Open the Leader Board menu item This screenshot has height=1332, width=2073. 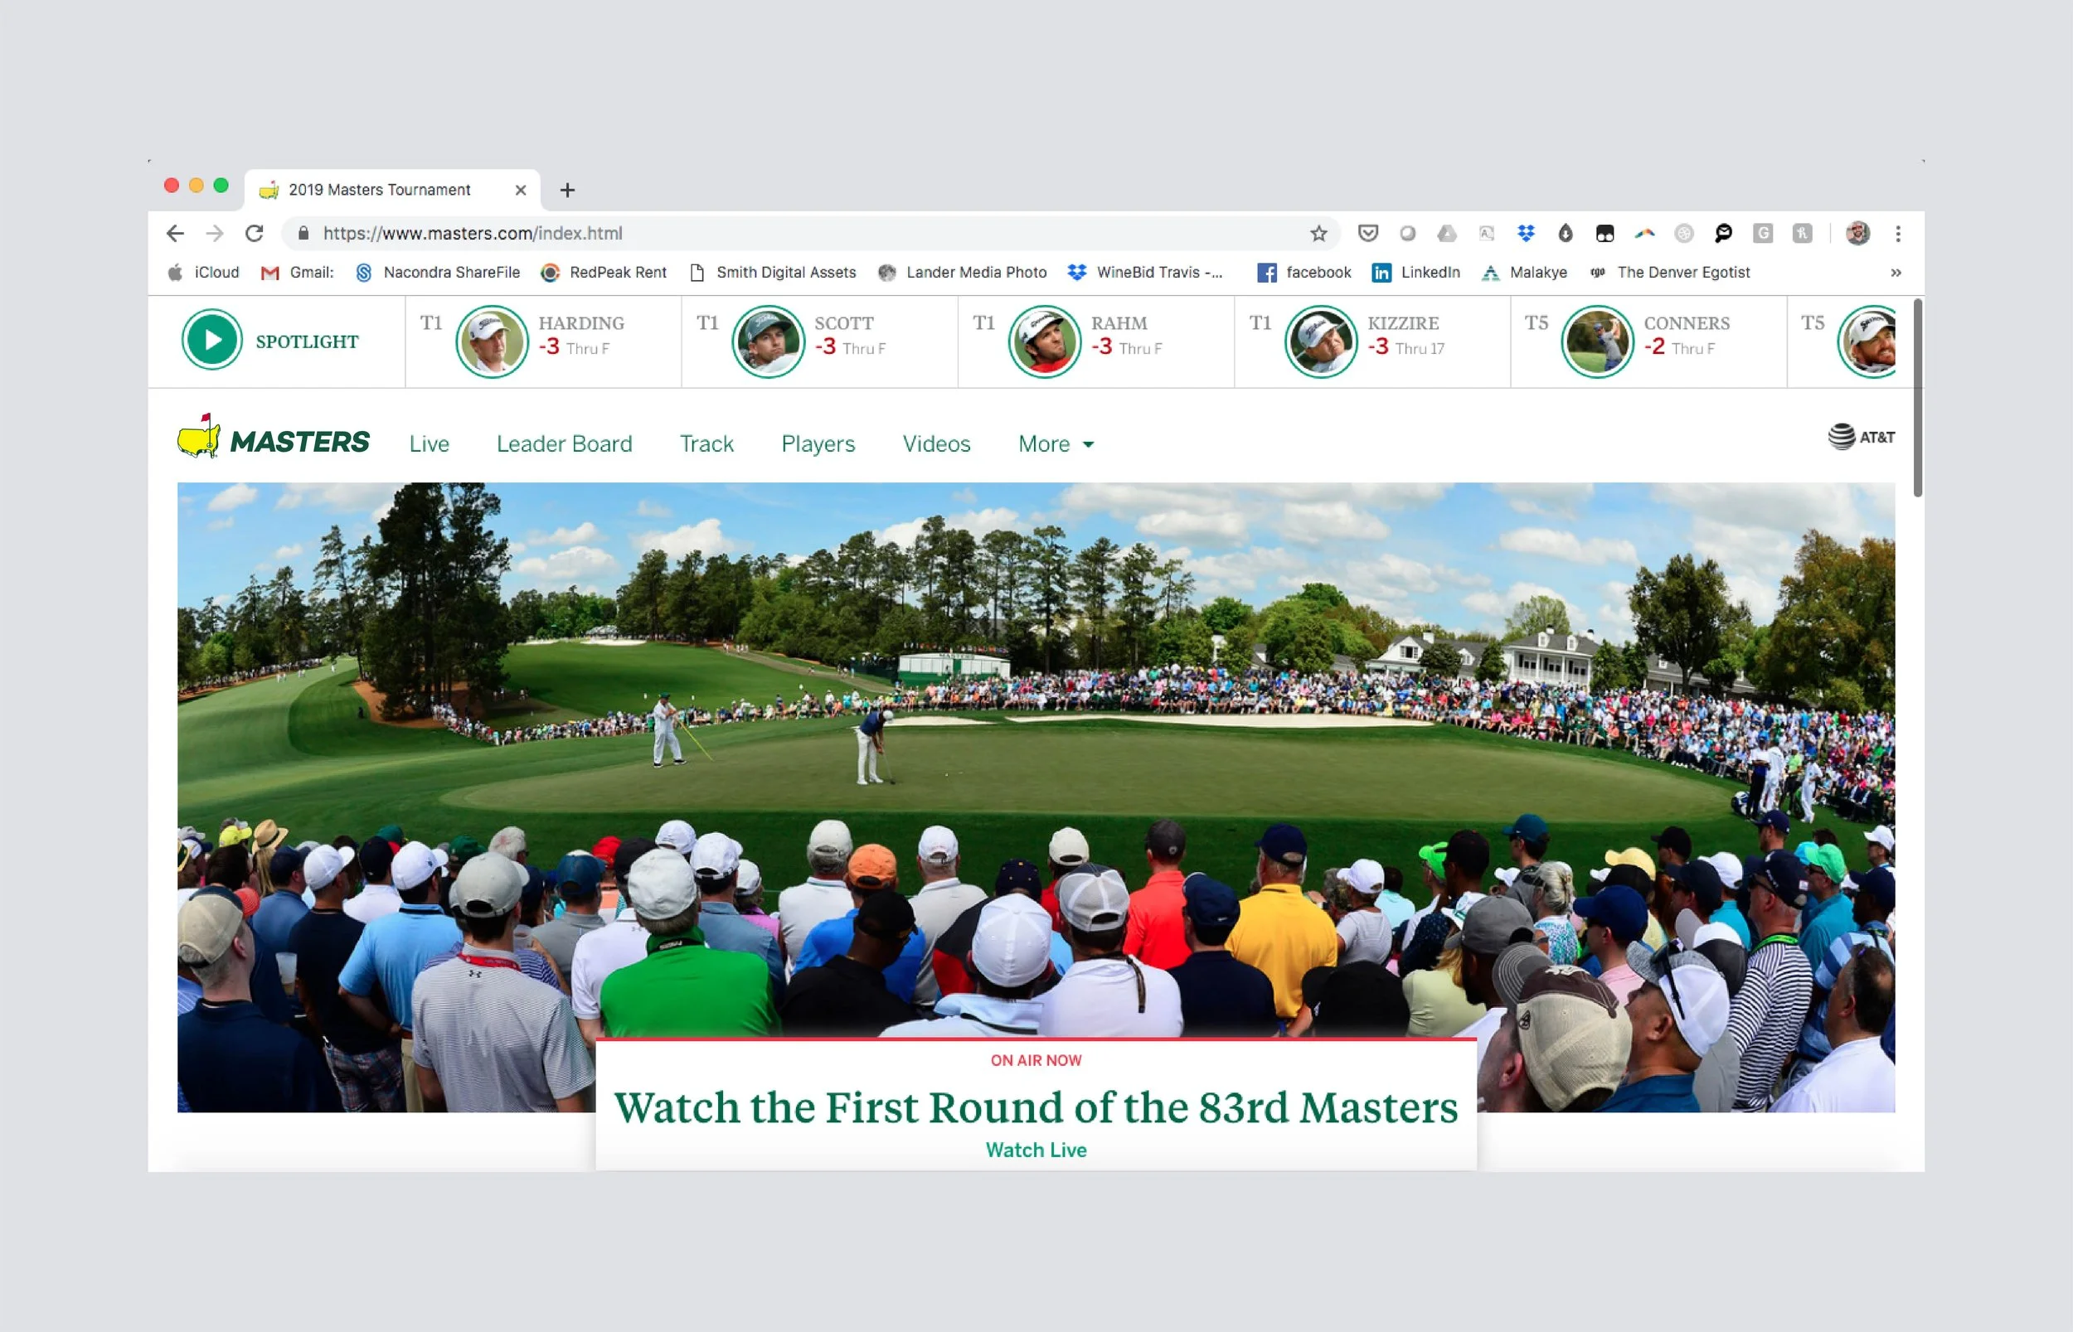coord(564,443)
